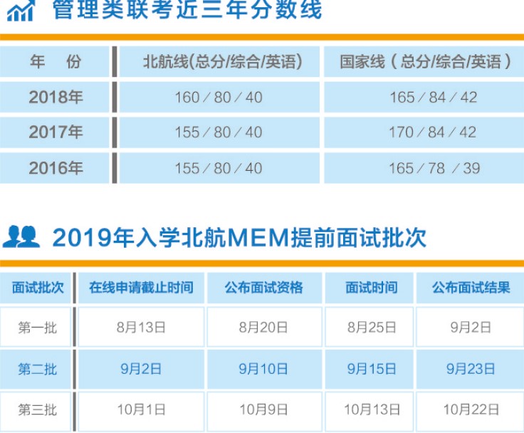Click the 2016年 row label
Screen dimensions: 524x433
[56, 168]
